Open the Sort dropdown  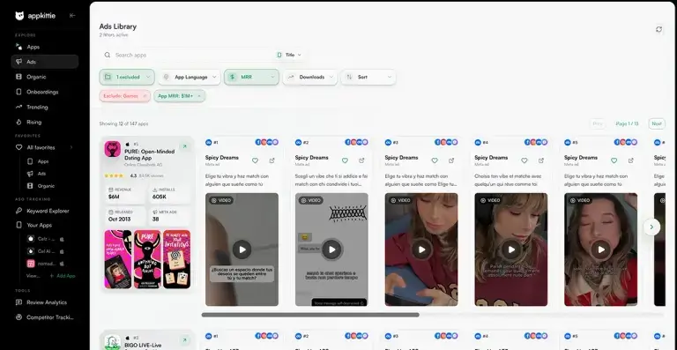(368, 78)
